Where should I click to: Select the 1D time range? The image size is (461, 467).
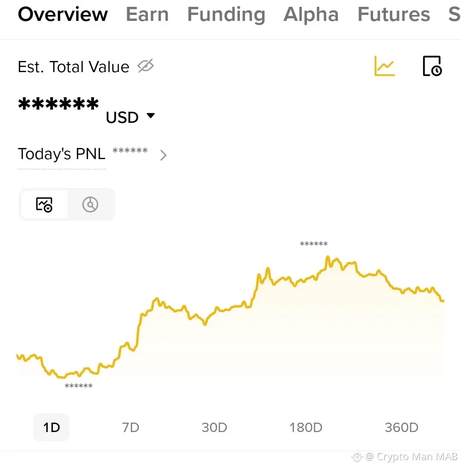tap(52, 427)
